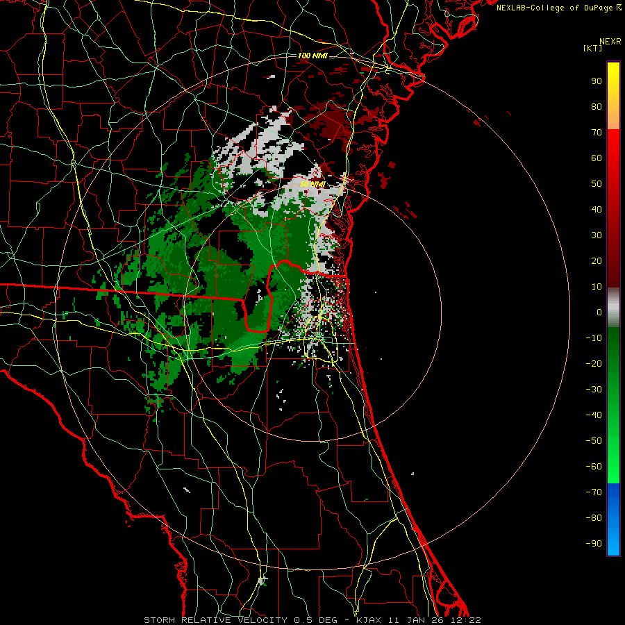This screenshot has width=625, height=625.
Task: Click the 20 value on the velocity scale
Action: click(597, 261)
